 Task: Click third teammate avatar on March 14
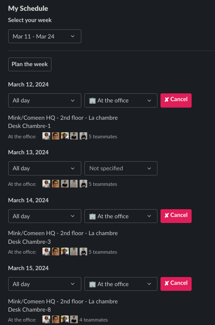[x=65, y=252]
